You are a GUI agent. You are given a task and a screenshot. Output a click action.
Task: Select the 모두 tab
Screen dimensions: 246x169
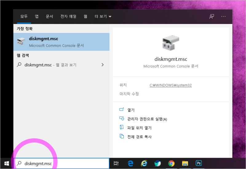[x=24, y=16]
